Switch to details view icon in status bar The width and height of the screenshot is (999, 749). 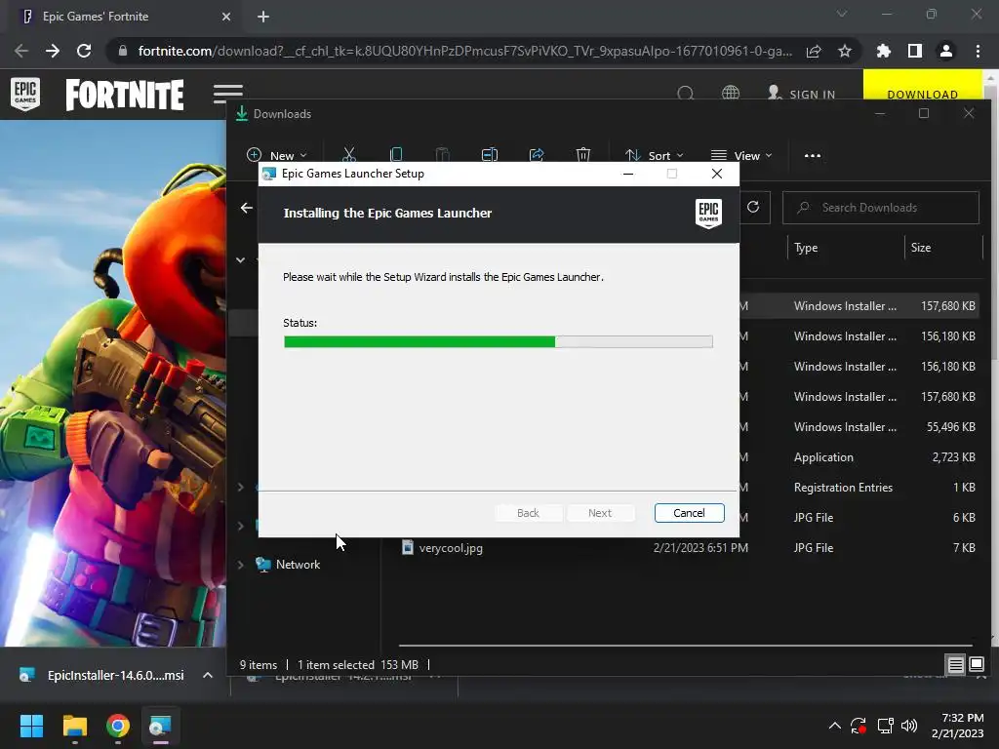(955, 665)
